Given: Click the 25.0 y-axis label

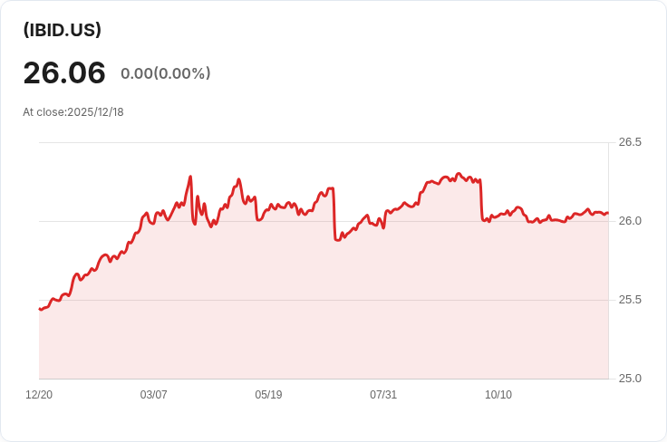Looking at the screenshot, I should tap(630, 379).
